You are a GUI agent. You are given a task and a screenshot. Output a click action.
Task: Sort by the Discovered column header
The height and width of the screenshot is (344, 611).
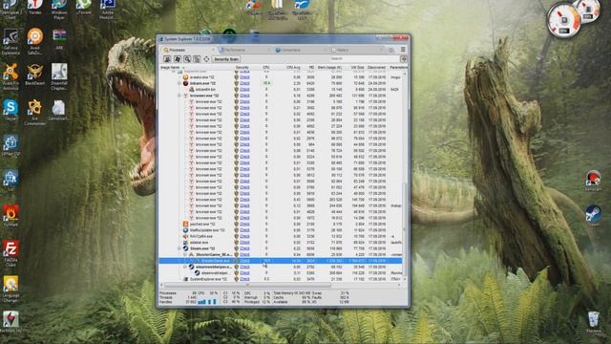click(x=376, y=68)
